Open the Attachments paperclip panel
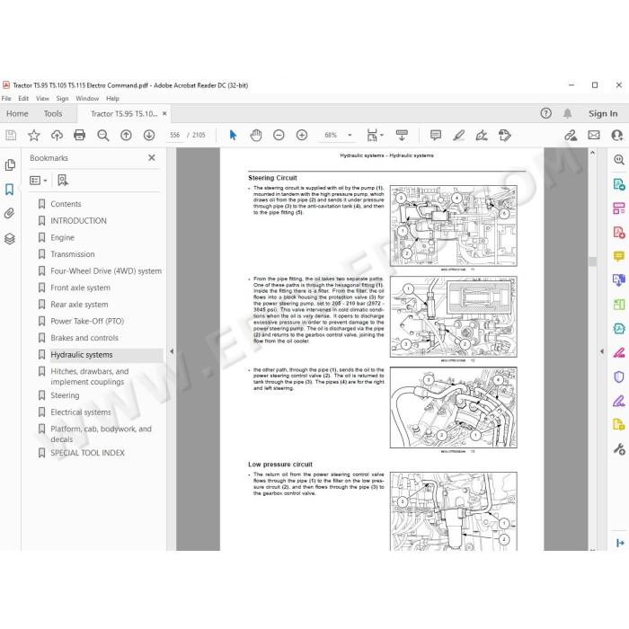 10,213
